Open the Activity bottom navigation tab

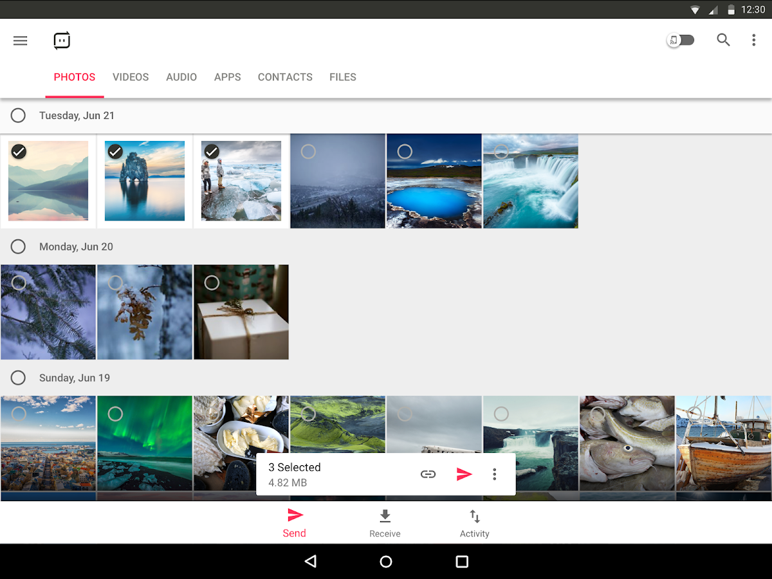point(475,523)
